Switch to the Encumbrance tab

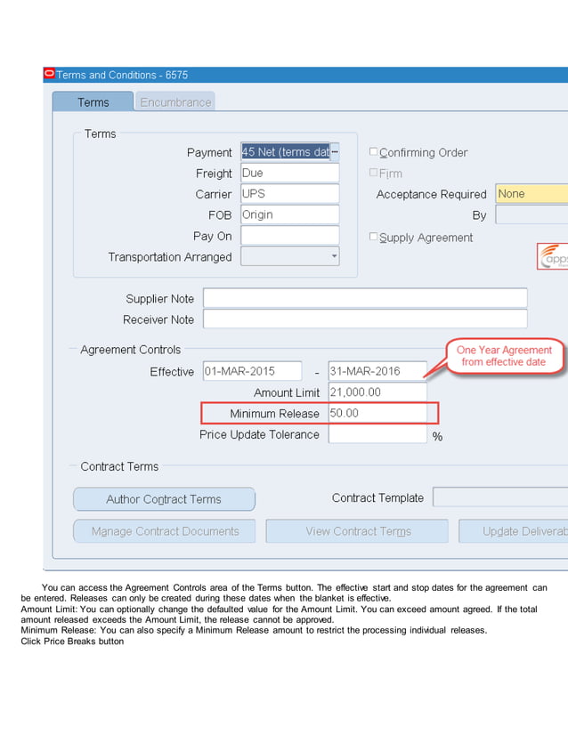[175, 101]
